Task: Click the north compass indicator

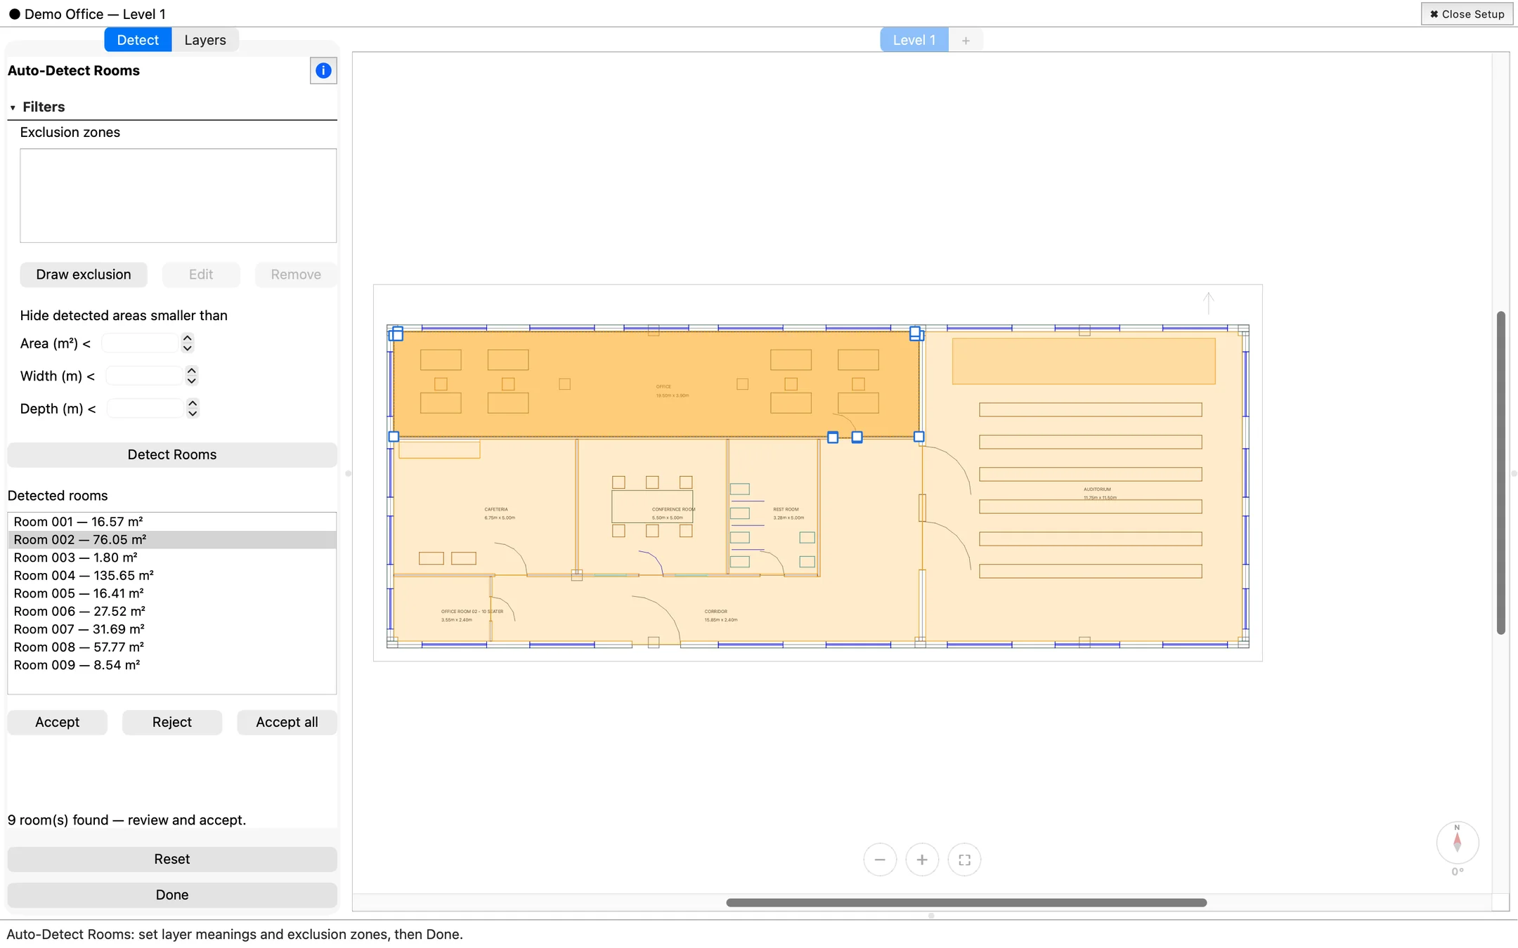Action: pyautogui.click(x=1458, y=842)
